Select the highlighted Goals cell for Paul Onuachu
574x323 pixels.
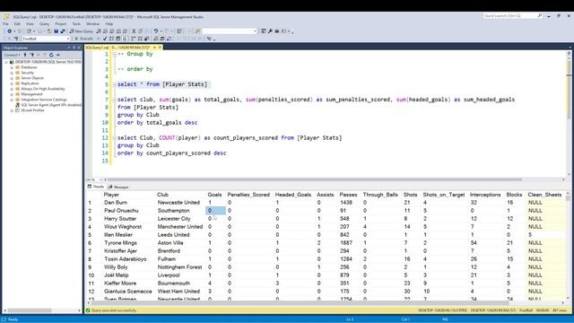(215, 211)
